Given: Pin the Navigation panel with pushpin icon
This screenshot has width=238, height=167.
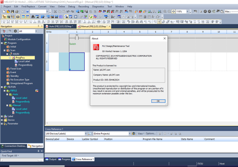Looking at the screenshot, I should click(x=38, y=26).
